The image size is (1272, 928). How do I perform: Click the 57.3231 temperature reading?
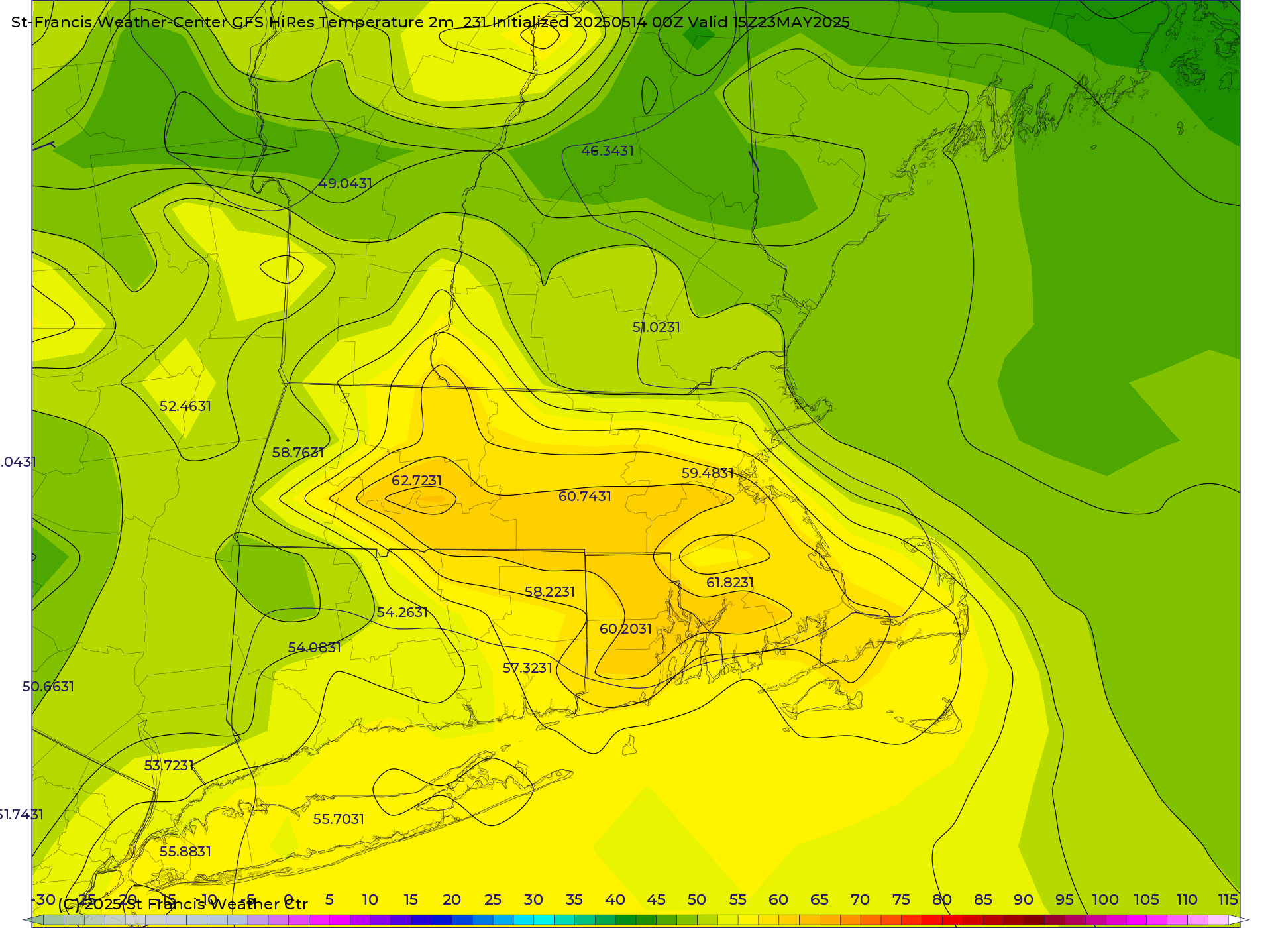[527, 668]
